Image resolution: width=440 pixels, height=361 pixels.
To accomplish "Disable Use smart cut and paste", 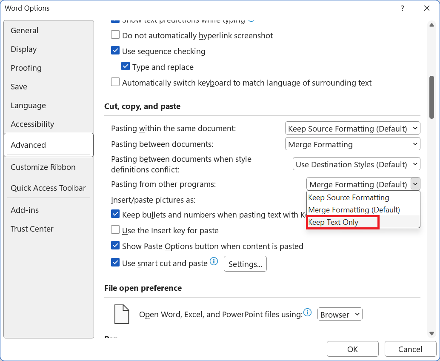I will [115, 263].
